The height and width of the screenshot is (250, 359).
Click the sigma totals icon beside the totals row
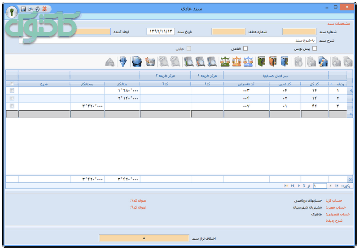pyautogui.click(x=350, y=179)
